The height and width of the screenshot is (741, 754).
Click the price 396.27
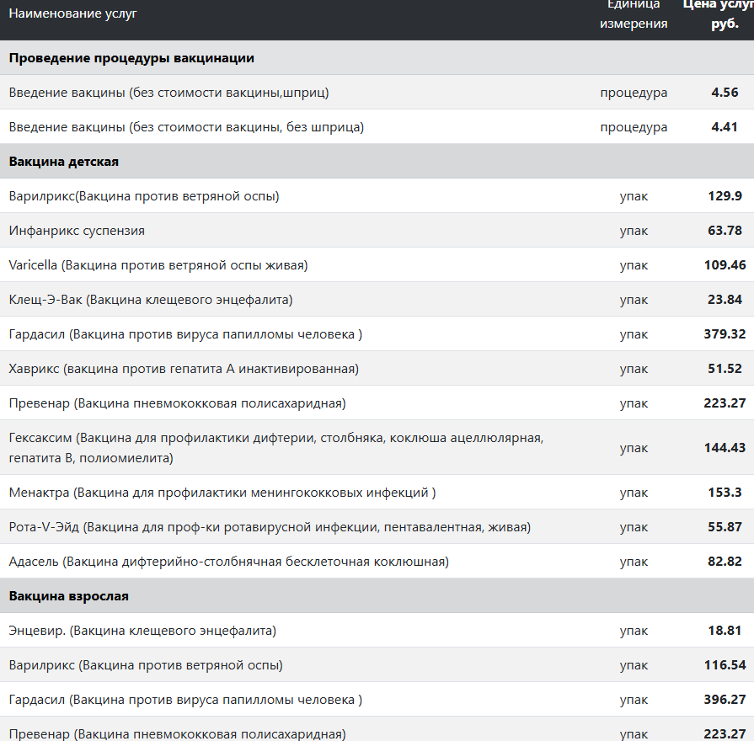click(x=725, y=700)
